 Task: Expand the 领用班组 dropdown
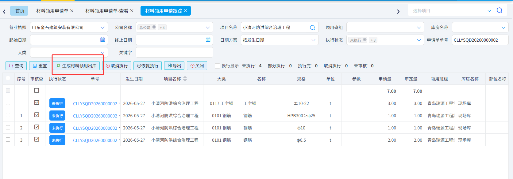click(x=419, y=28)
